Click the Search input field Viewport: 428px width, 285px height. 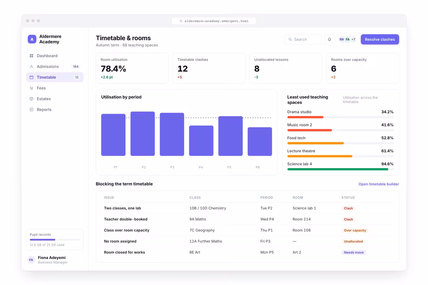coord(303,40)
